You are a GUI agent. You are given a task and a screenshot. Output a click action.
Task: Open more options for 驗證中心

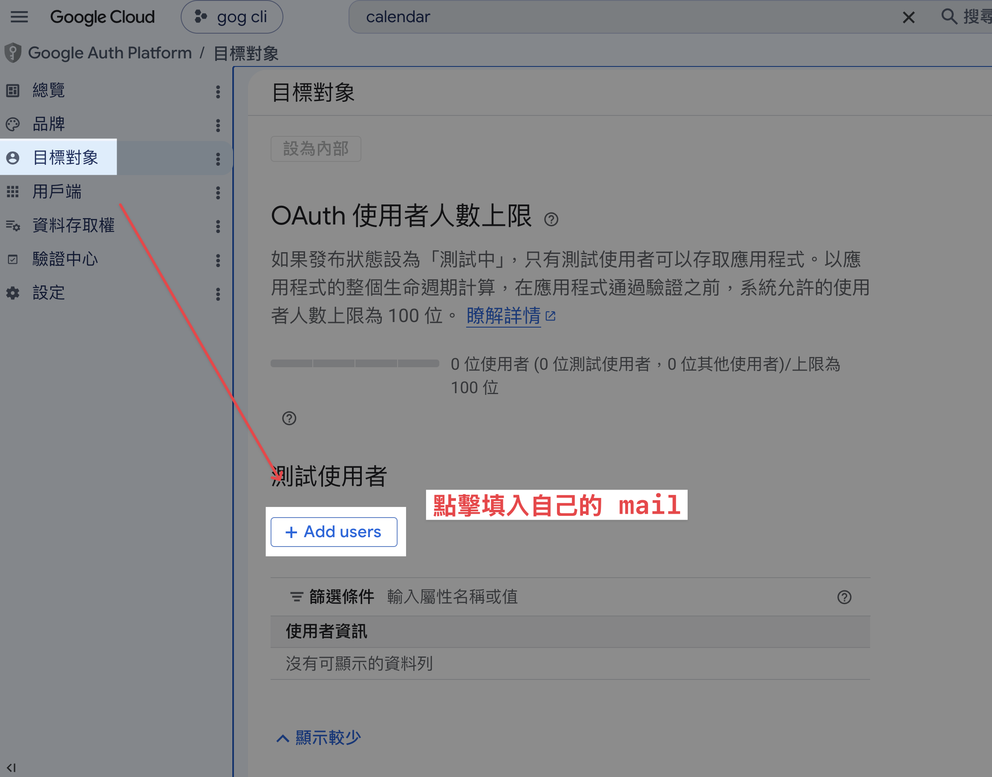(x=218, y=261)
